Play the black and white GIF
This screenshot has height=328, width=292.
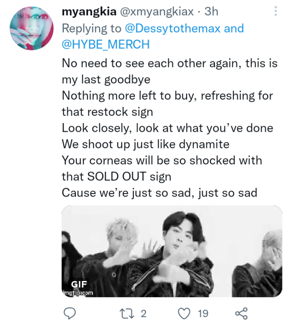pyautogui.click(x=172, y=251)
